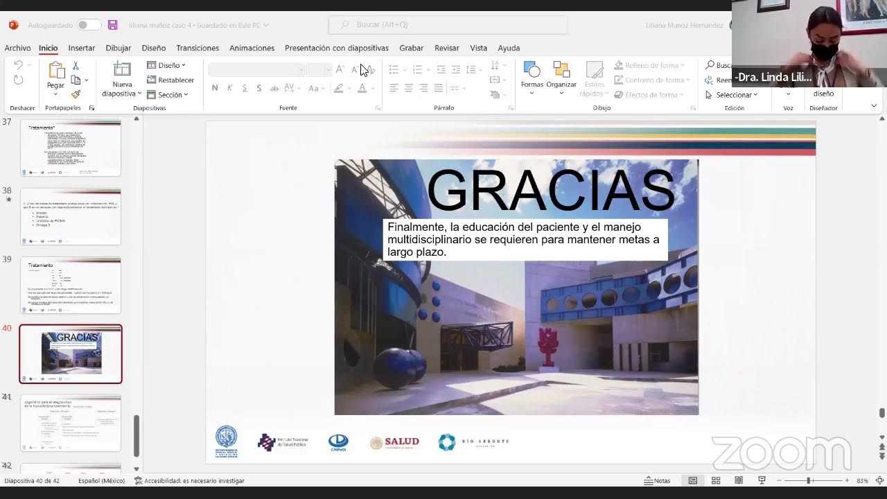Image resolution: width=887 pixels, height=499 pixels.
Task: Click the purple save icon
Action: pyautogui.click(x=112, y=25)
